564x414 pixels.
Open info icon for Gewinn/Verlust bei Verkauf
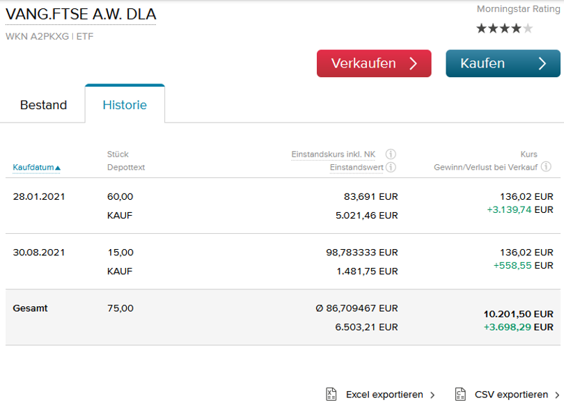click(x=546, y=167)
